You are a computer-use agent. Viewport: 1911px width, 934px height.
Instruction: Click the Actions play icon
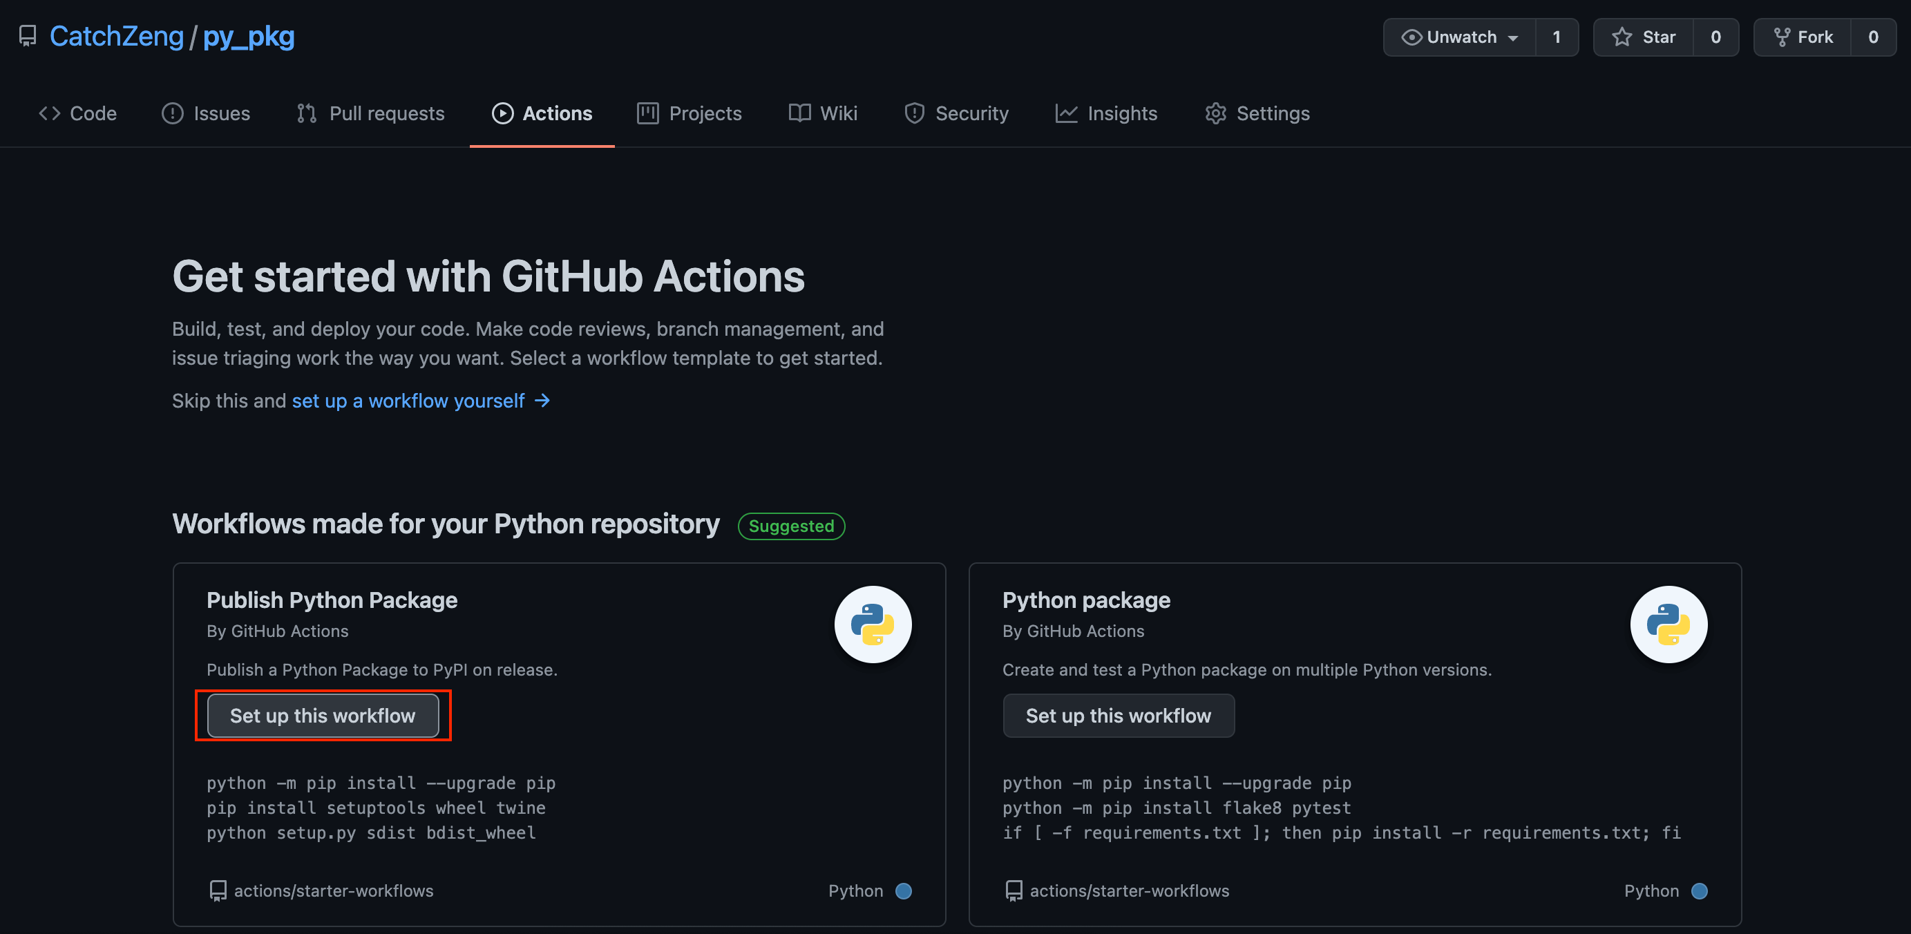502,113
